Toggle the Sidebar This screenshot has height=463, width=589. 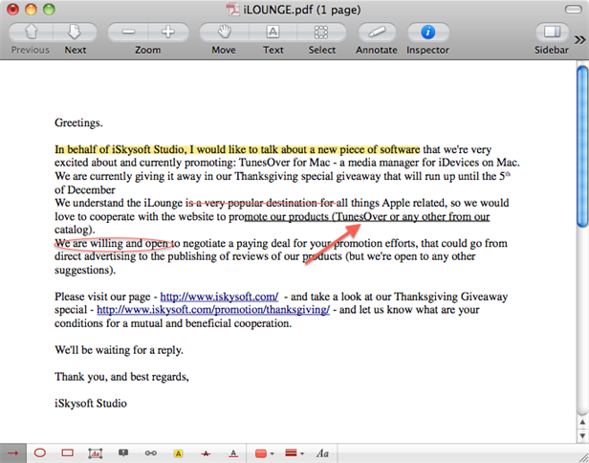tap(552, 33)
